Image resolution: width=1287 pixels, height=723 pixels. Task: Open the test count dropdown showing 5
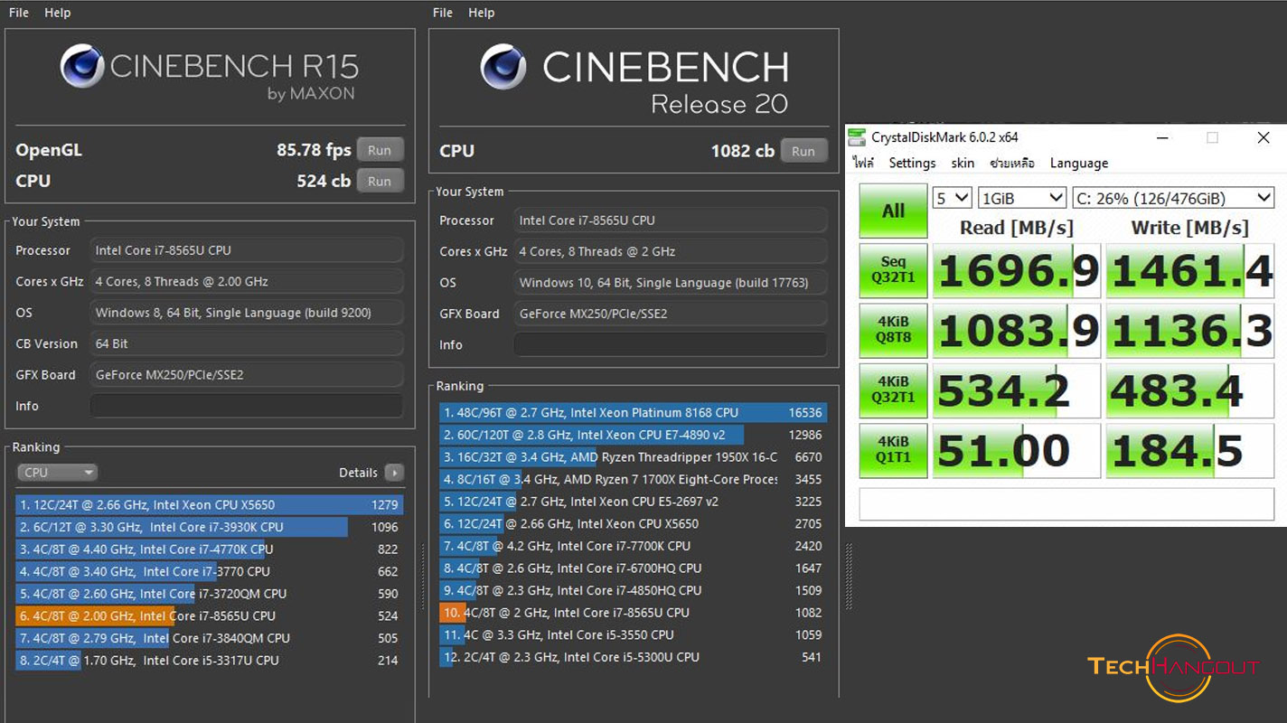(x=953, y=198)
